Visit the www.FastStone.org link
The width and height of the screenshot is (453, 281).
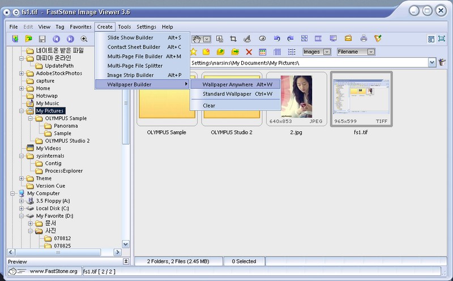53,271
